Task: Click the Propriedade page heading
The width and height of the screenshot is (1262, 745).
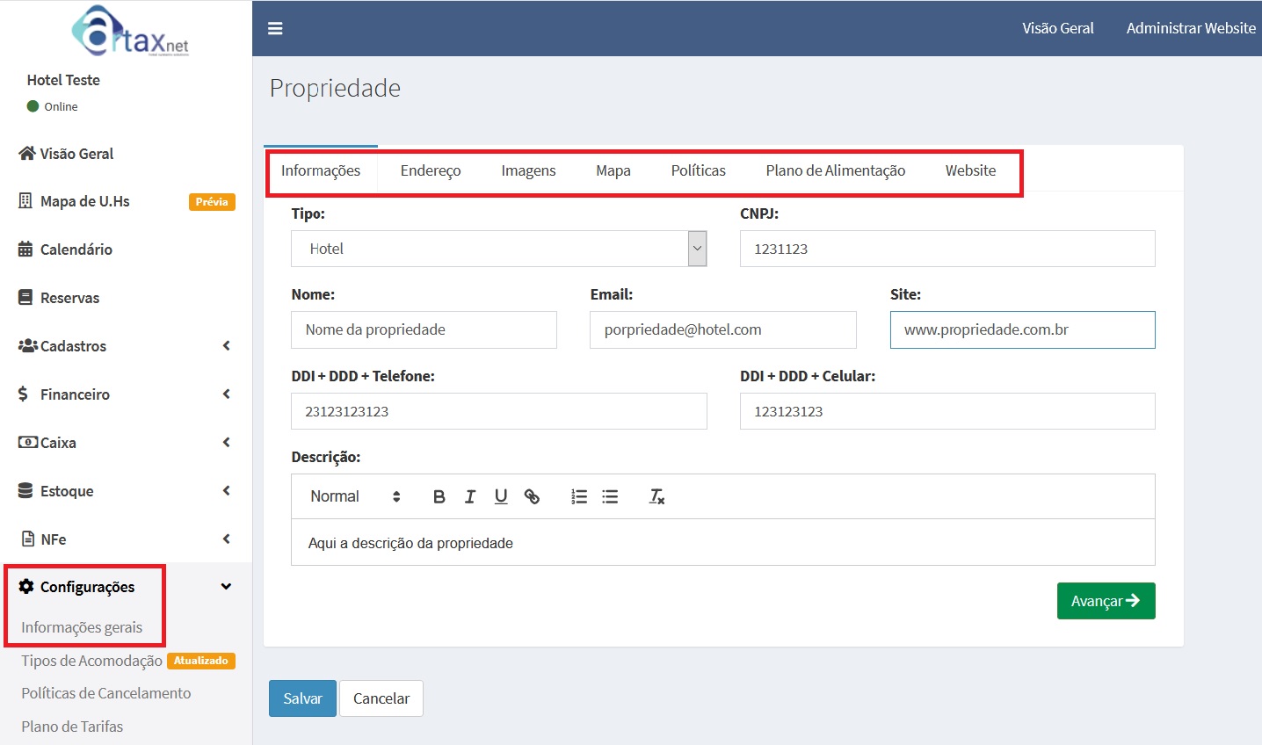Action: (335, 88)
